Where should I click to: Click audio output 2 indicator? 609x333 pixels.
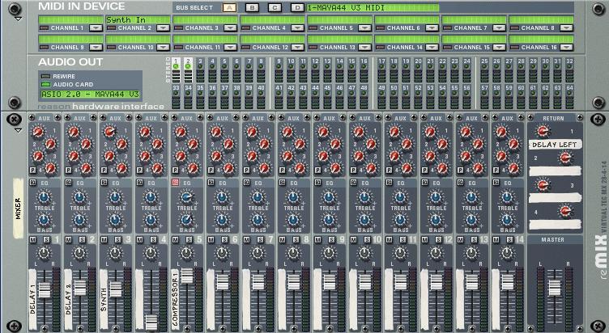click(x=189, y=66)
